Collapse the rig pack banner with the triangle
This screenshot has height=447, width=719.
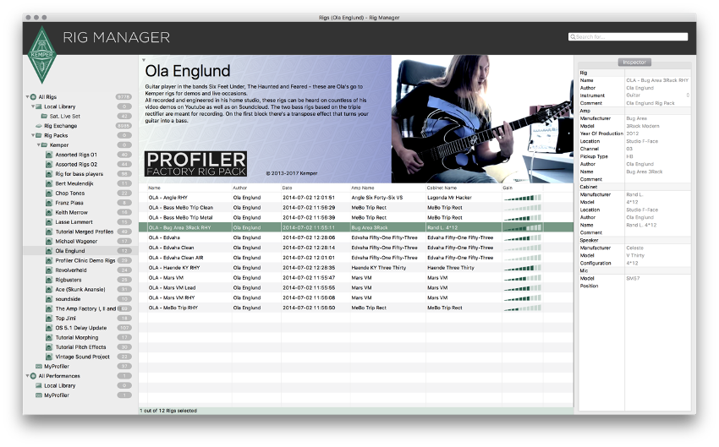pyautogui.click(x=144, y=60)
